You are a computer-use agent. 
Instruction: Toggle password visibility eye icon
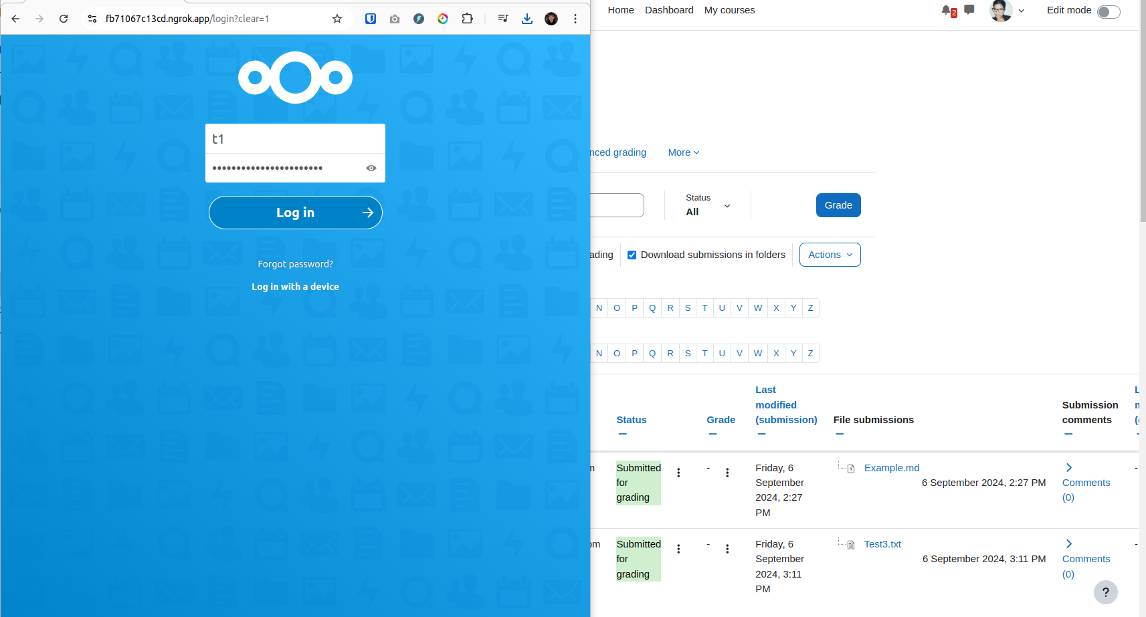371,168
